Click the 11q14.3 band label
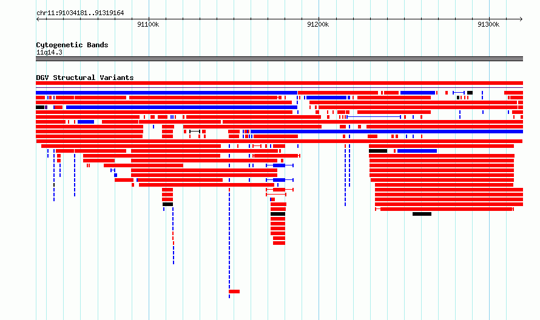 pos(49,52)
